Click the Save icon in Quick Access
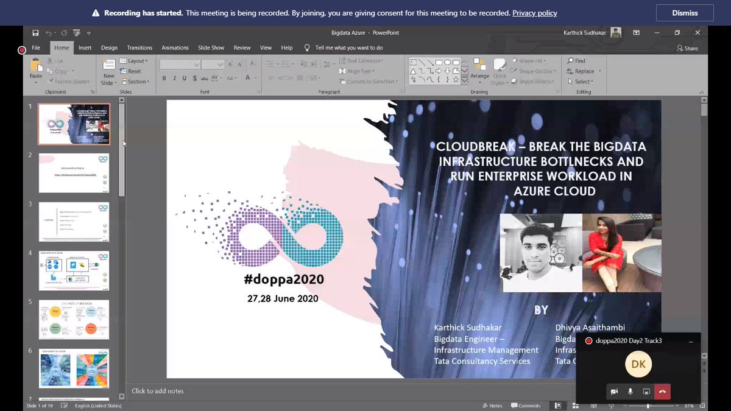Viewport: 731px width, 411px height. (35, 33)
